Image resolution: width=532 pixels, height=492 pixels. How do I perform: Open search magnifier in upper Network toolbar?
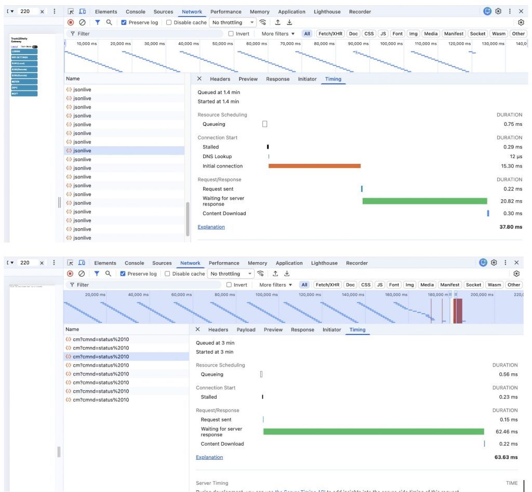coord(109,22)
